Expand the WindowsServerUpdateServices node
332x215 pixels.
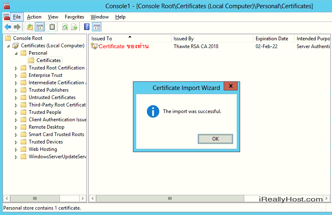point(16,157)
